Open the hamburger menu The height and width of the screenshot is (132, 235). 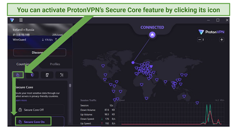tap(21, 20)
